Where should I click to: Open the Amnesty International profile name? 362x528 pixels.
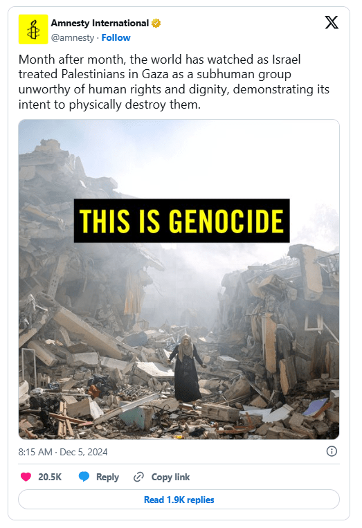click(x=100, y=24)
